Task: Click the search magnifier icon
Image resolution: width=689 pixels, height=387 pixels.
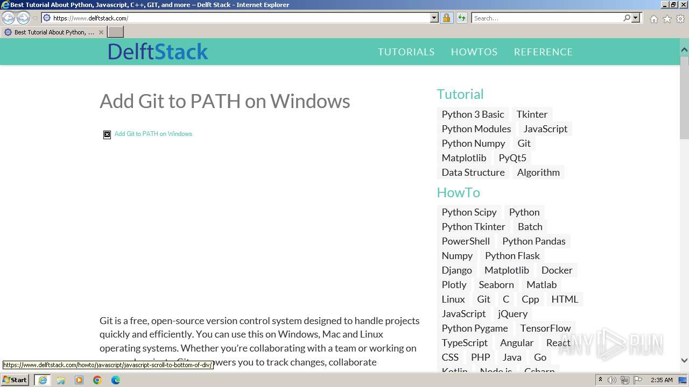Action: point(627,18)
